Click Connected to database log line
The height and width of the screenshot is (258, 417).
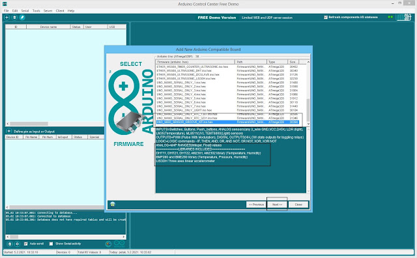click(x=38, y=216)
